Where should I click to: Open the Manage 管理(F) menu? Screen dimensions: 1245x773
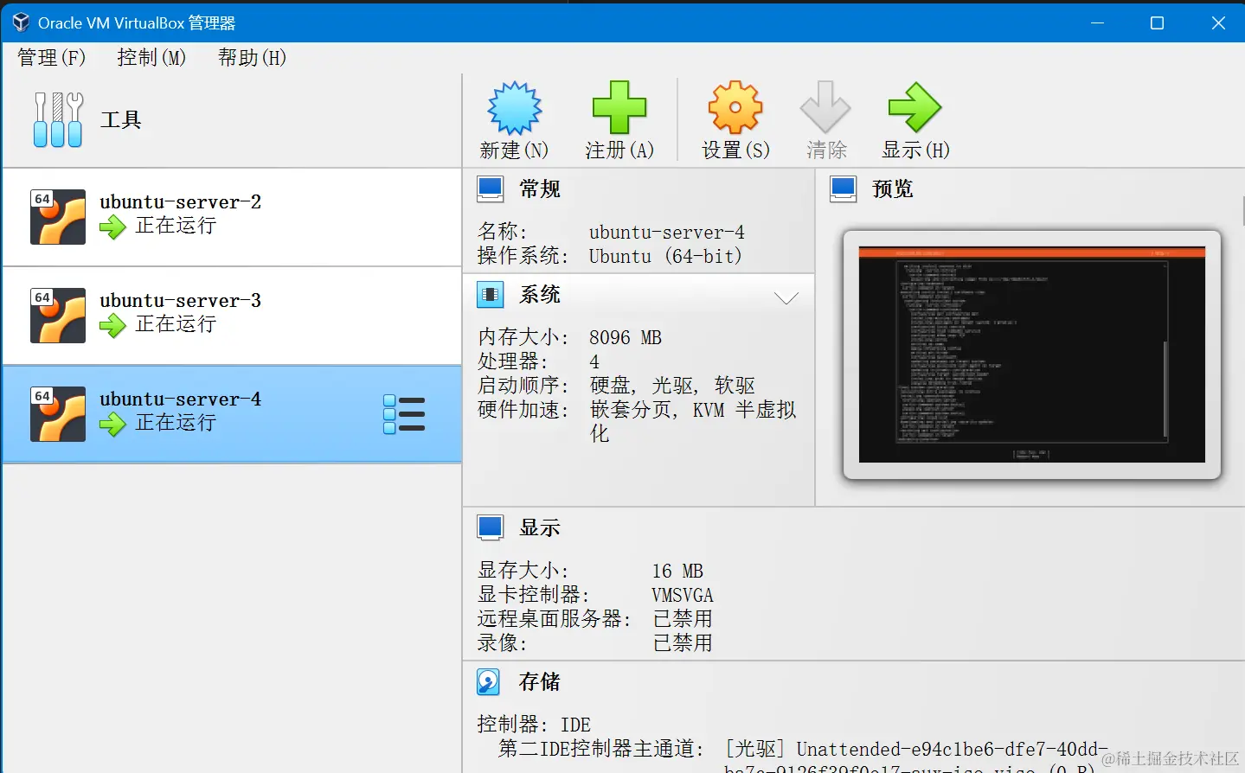pos(52,58)
